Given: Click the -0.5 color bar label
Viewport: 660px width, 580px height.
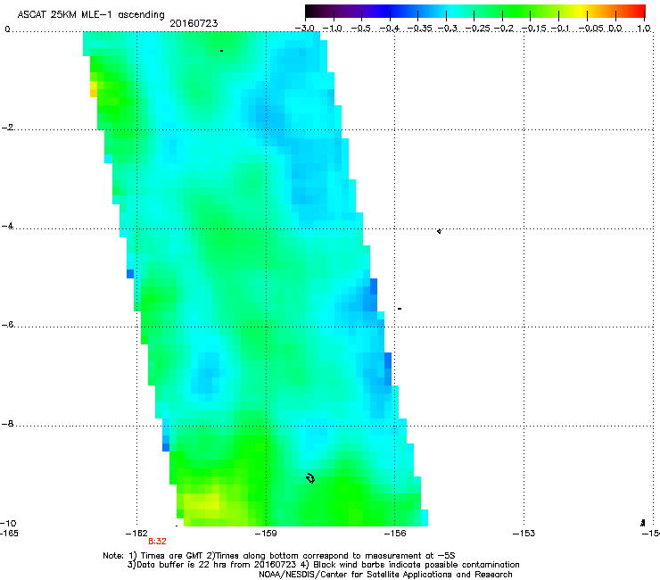Looking at the screenshot, I should tap(360, 29).
